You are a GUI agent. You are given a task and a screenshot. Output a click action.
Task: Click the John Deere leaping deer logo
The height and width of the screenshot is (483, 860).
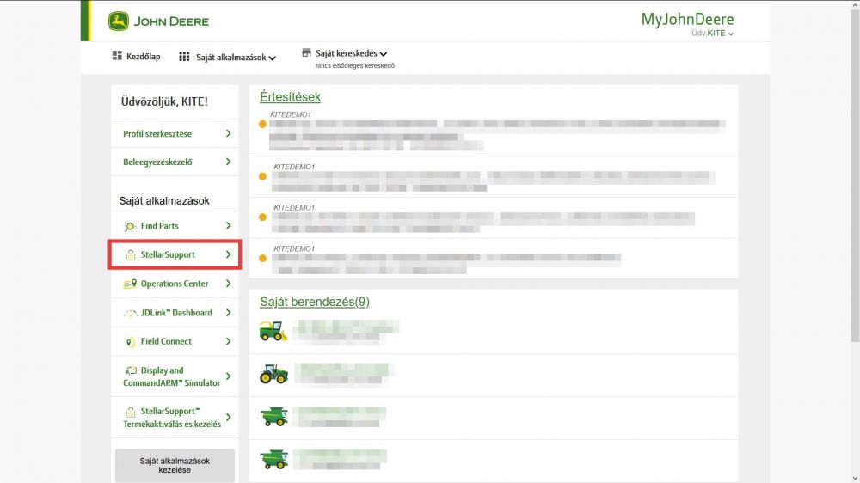[x=119, y=21]
